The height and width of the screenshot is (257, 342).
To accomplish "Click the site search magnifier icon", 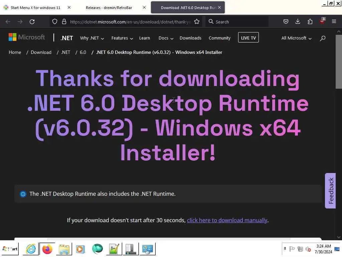I will (323, 38).
